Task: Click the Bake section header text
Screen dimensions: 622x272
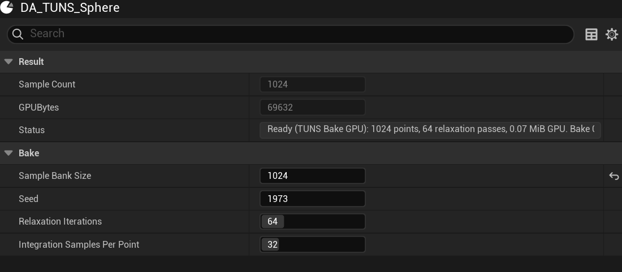Action: pos(29,153)
